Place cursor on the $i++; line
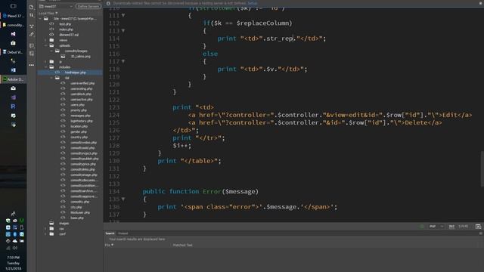Image resolution: width=484 pixels, height=272 pixels. (x=182, y=146)
